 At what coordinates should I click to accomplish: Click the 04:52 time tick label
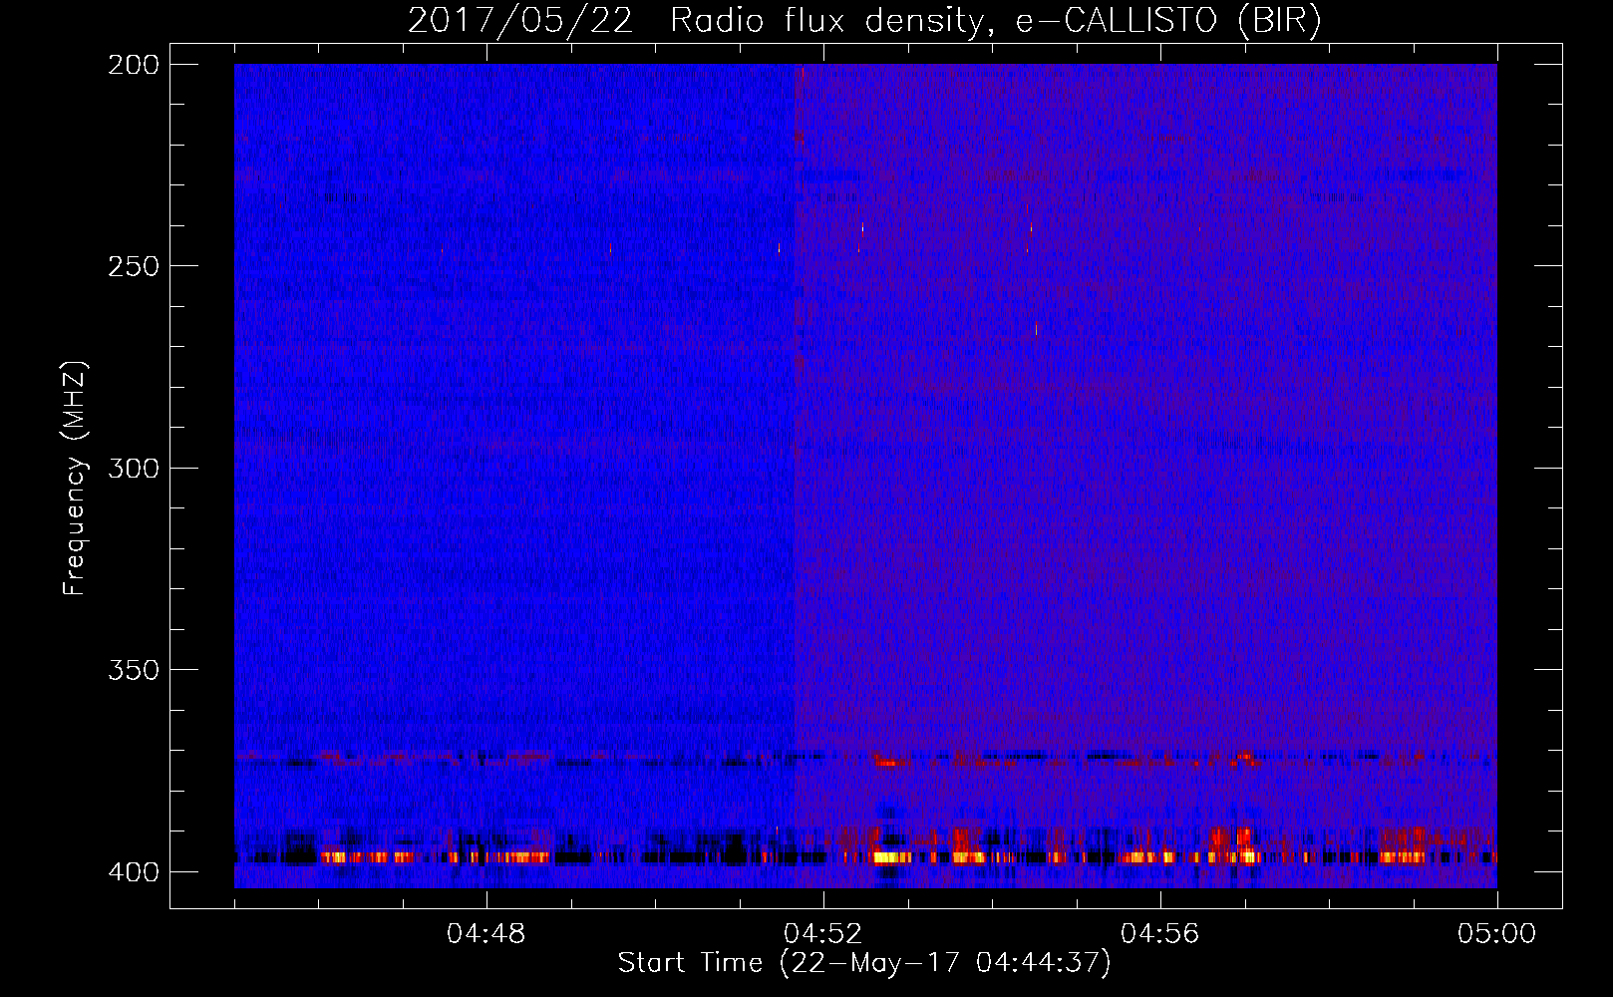(x=822, y=934)
